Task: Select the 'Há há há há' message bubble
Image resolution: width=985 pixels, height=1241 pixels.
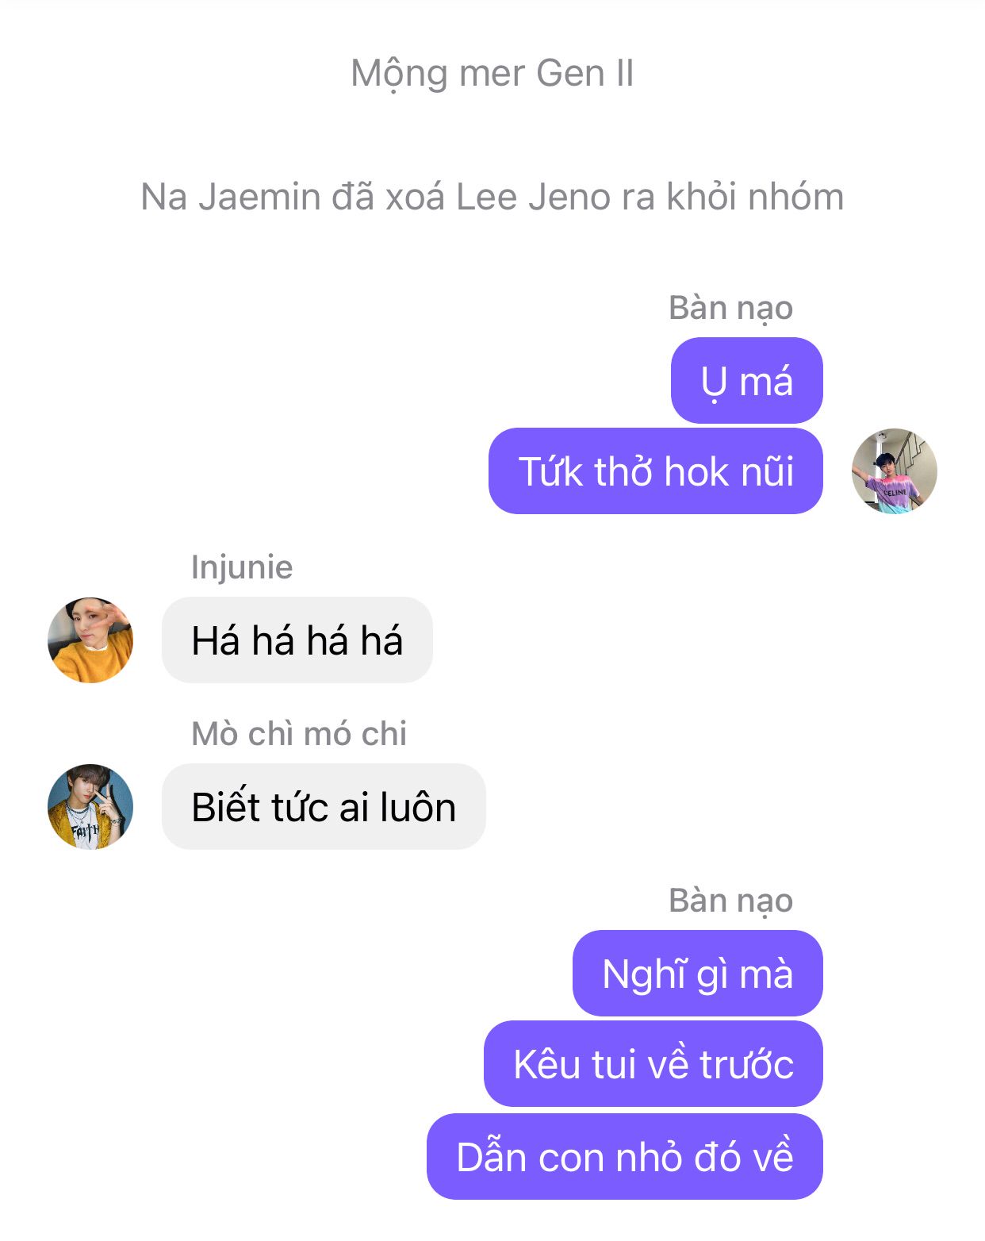Action: 297,640
